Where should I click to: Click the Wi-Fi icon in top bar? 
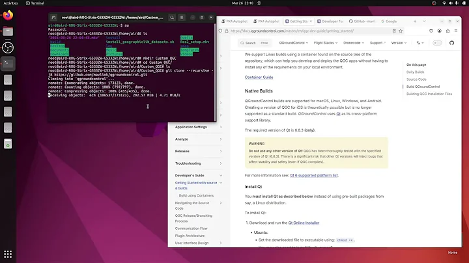[444, 3]
